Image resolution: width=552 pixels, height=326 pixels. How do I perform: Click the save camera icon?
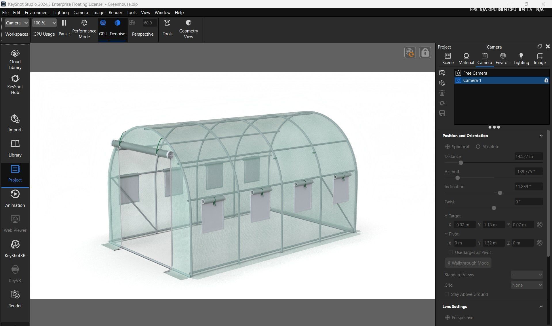point(442,113)
